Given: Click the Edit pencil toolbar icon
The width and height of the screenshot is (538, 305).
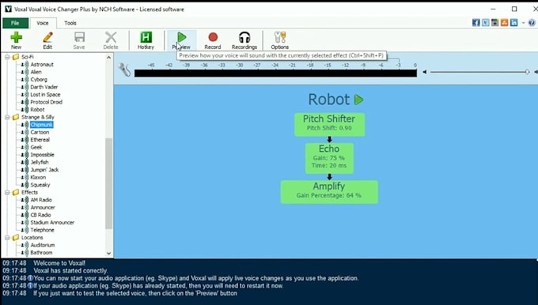Looking at the screenshot, I should click(x=47, y=37).
